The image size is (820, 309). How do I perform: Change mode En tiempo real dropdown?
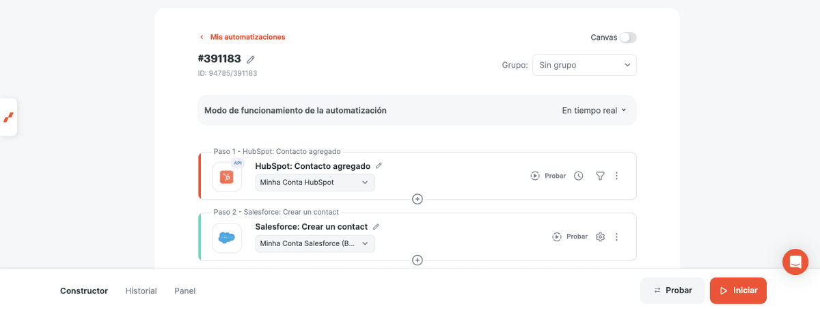pyautogui.click(x=594, y=110)
